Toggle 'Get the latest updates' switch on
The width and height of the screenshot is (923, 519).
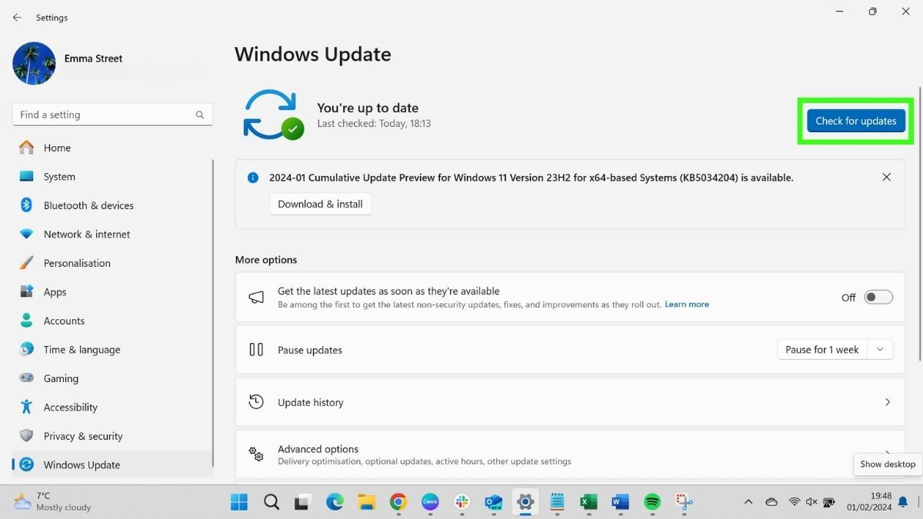click(x=878, y=297)
